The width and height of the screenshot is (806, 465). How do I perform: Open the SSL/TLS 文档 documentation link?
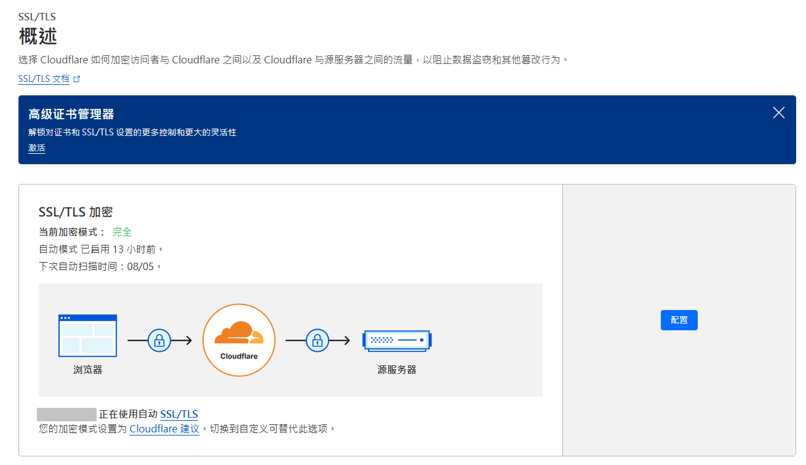[44, 79]
